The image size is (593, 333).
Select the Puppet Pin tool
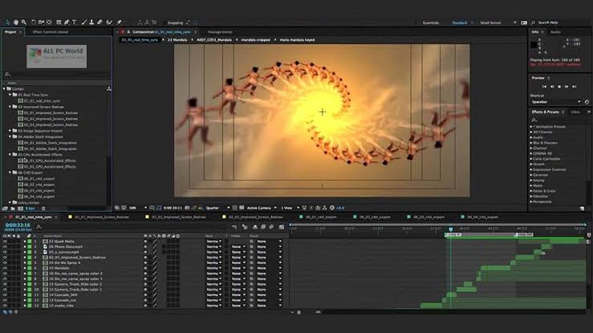point(119,22)
